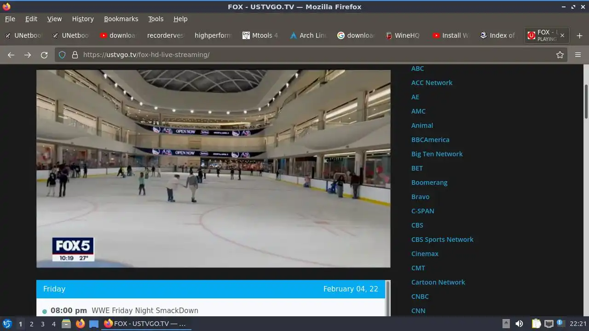The height and width of the screenshot is (331, 589).
Task: Show site security padlock details
Action: pyautogui.click(x=75, y=55)
